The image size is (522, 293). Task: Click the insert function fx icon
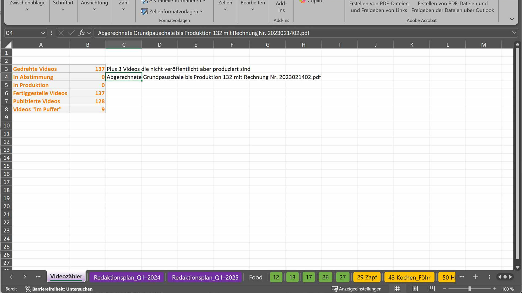point(81,33)
